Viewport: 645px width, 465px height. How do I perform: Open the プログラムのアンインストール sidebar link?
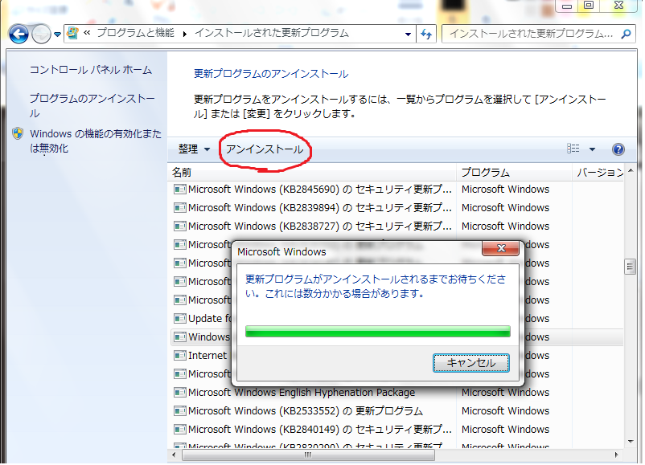click(92, 105)
